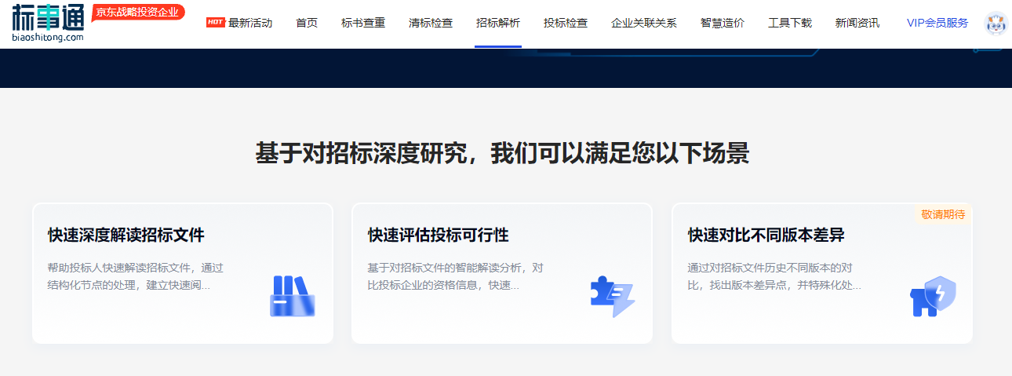Click the description starting 帮助投标人快速解读招标文件
This screenshot has height=376, width=1012.
click(136, 276)
